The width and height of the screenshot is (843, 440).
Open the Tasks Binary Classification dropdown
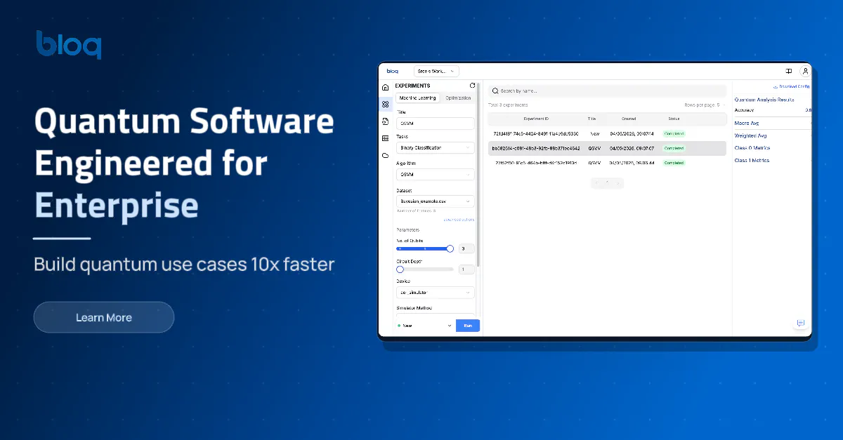coord(436,148)
